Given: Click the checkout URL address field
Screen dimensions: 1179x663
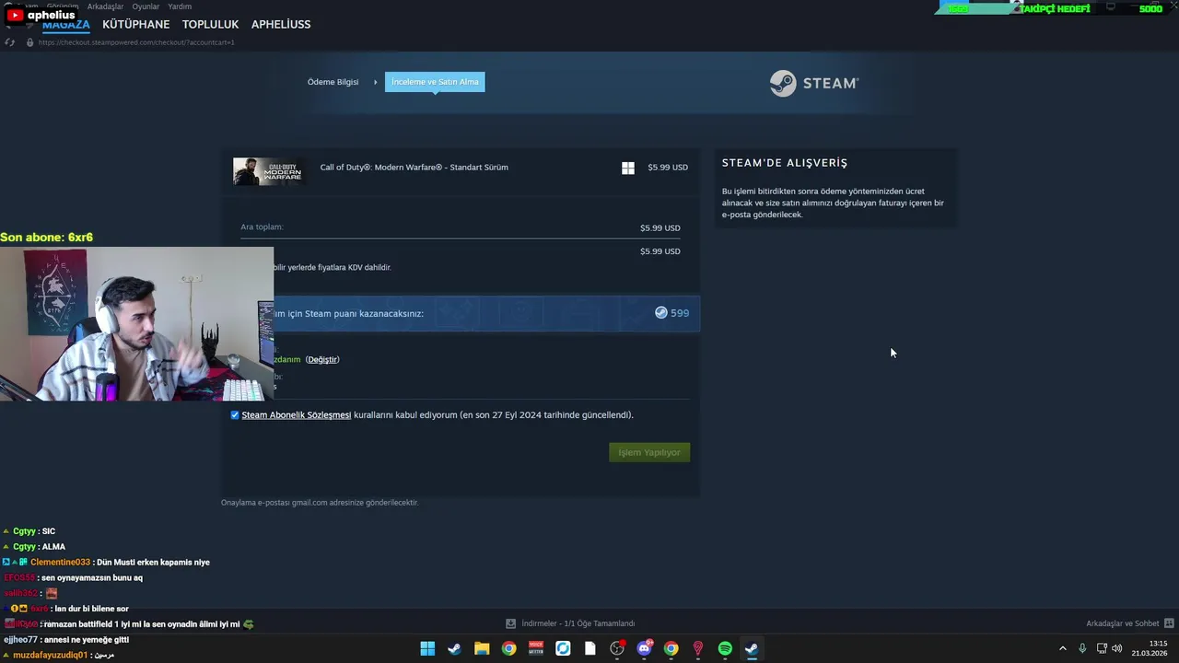Looking at the screenshot, I should pyautogui.click(x=136, y=42).
